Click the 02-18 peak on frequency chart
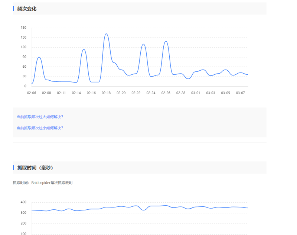Viewport: 297px width, 235px height. pyautogui.click(x=106, y=34)
